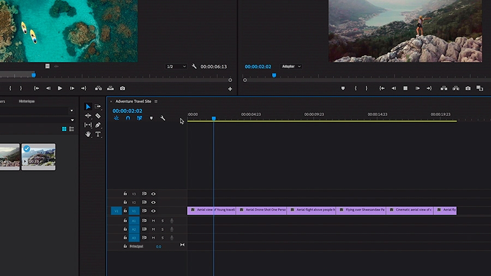Open the Adapter zoom level dropdown

click(x=291, y=67)
